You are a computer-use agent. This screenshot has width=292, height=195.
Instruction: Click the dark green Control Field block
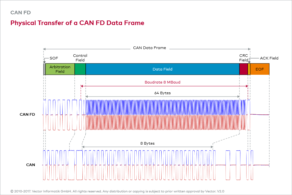[80, 69]
